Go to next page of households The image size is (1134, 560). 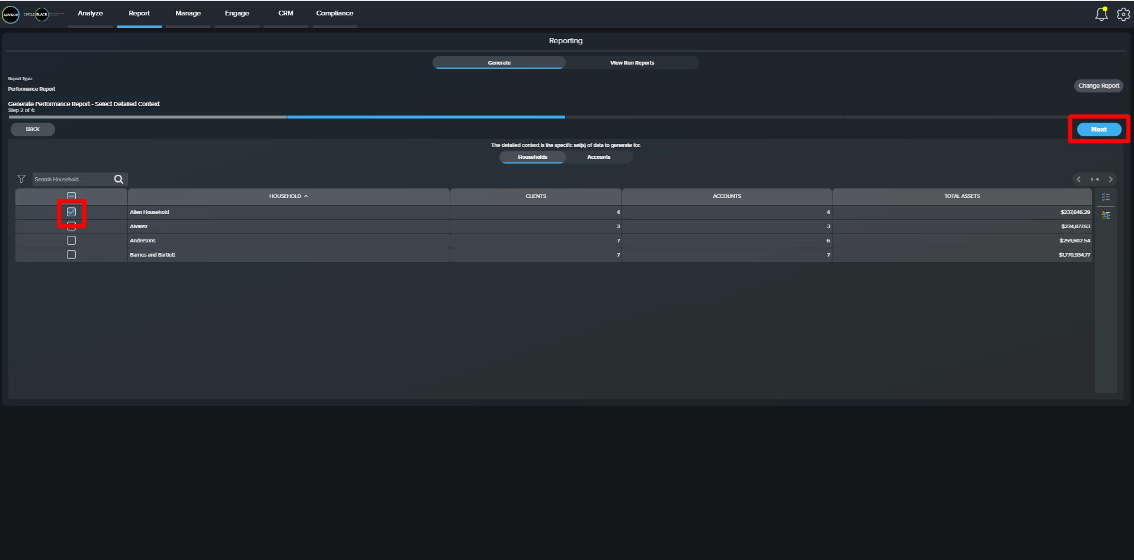(1111, 179)
